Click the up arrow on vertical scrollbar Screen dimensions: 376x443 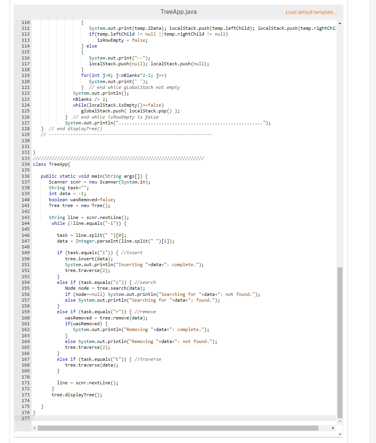[339, 23]
